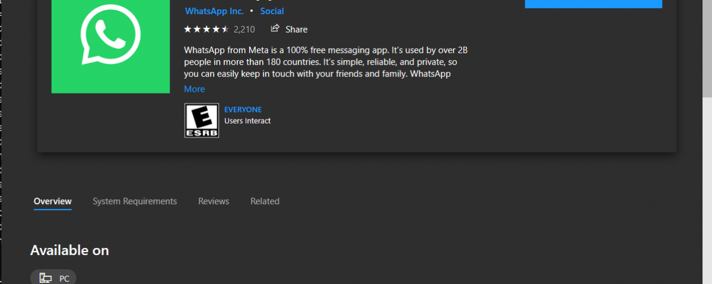Click the EVERYONE rating link

pos(243,110)
